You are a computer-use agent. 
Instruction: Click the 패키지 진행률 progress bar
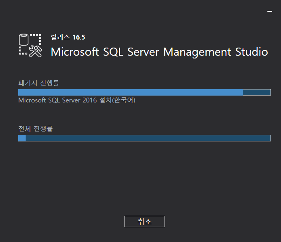tap(144, 92)
